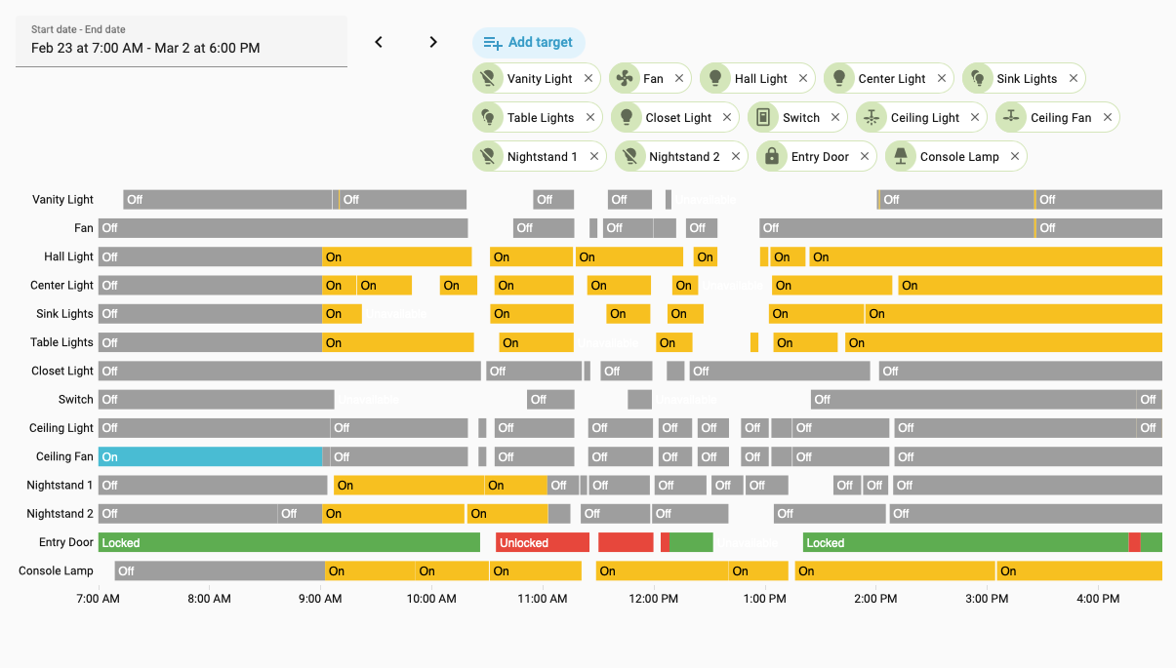Click the Hall Light bulb icon
The width and height of the screenshot is (1176, 668).
point(715,79)
